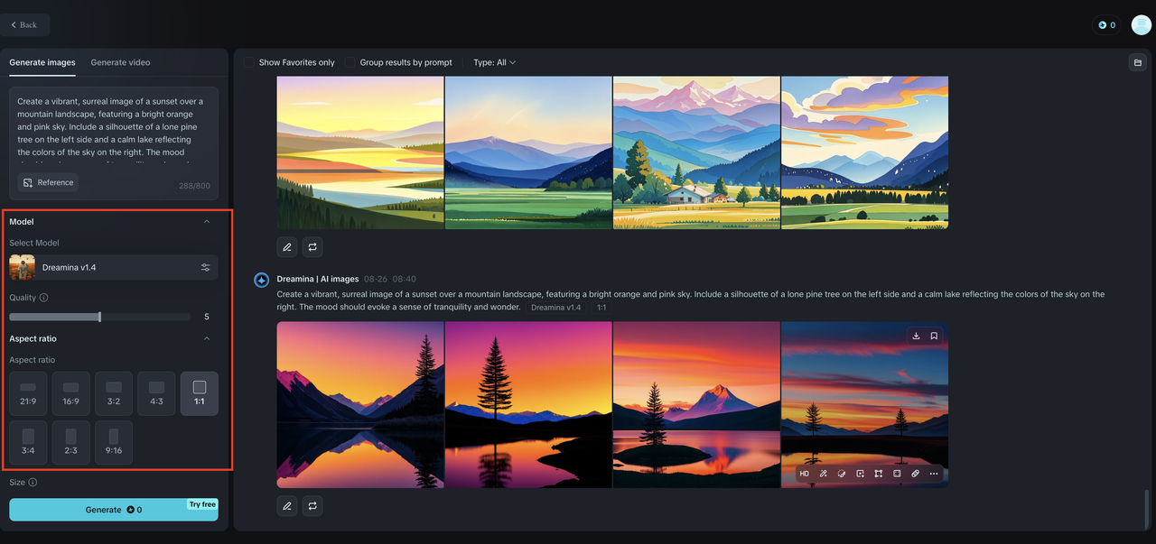Adjust the Quality slider handle
This screenshot has width=1156, height=544.
point(99,317)
